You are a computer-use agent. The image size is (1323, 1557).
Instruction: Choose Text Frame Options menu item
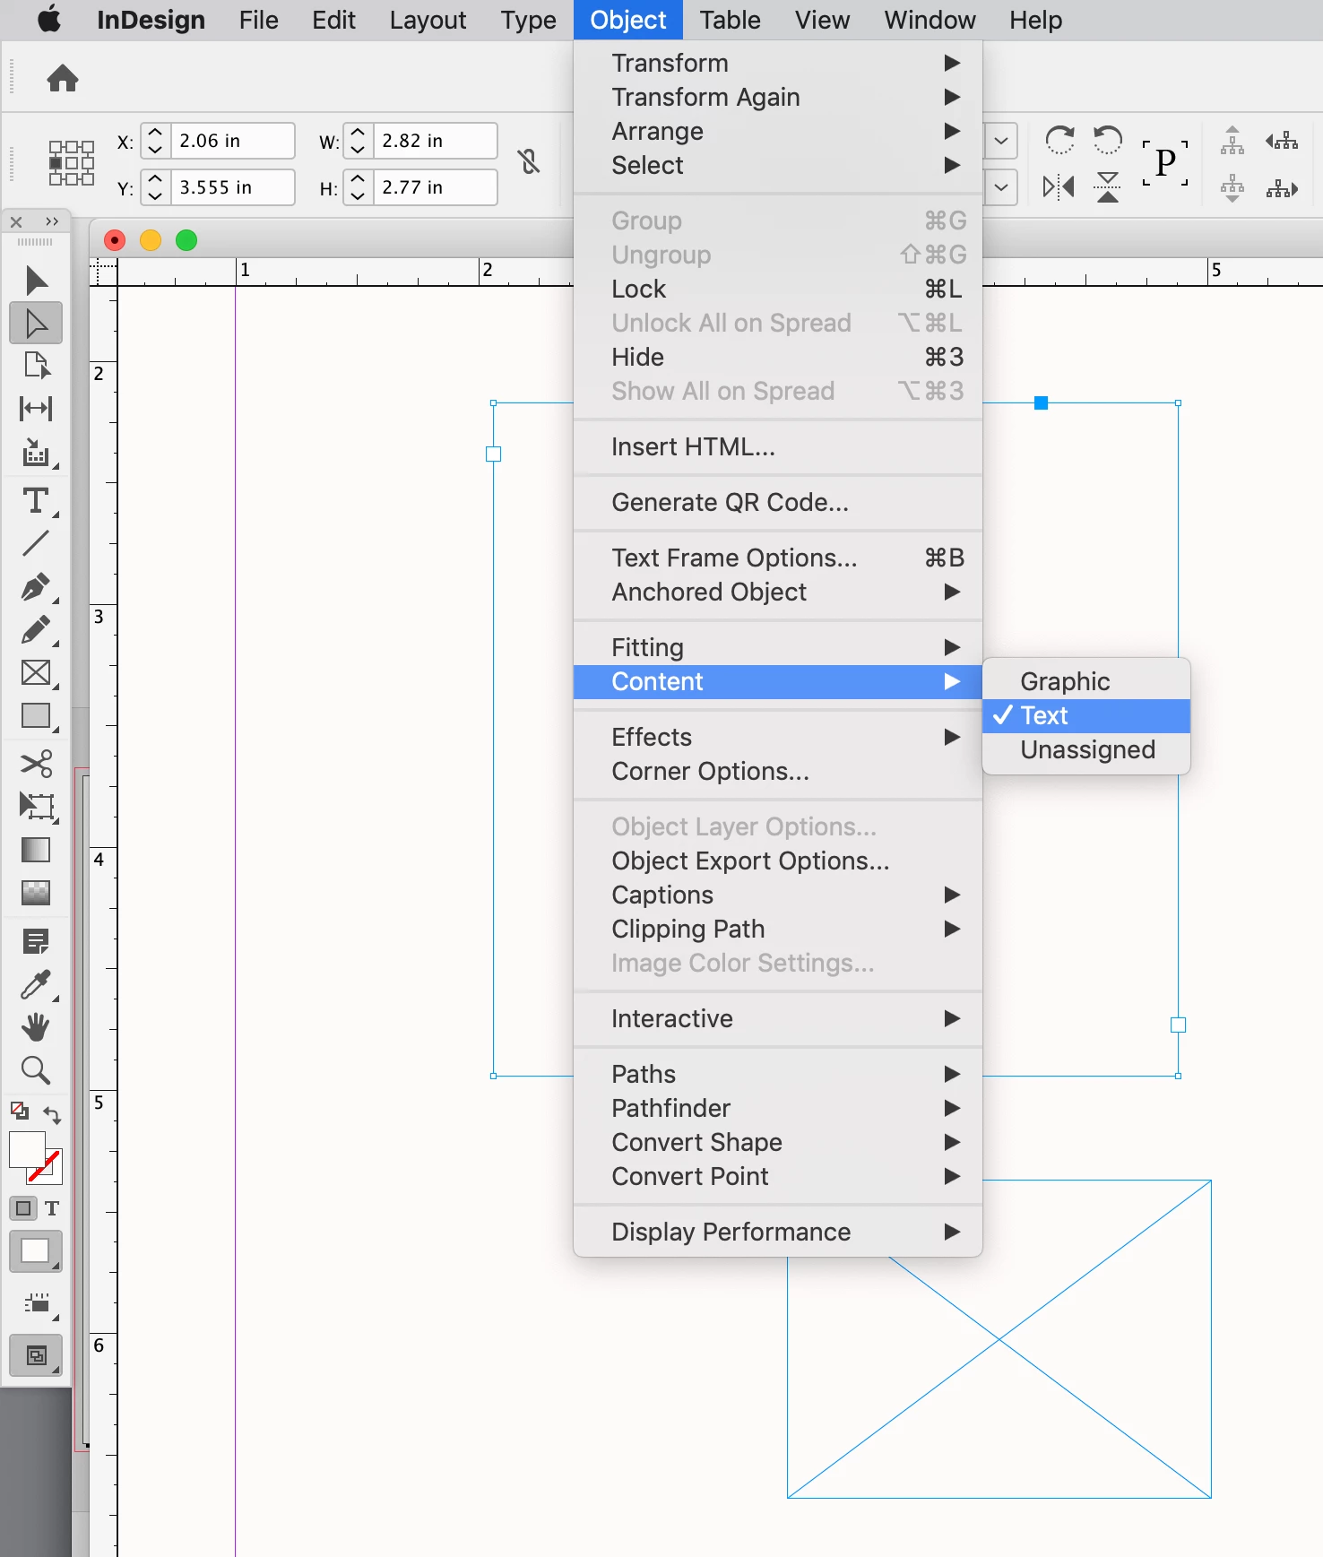pyautogui.click(x=778, y=558)
